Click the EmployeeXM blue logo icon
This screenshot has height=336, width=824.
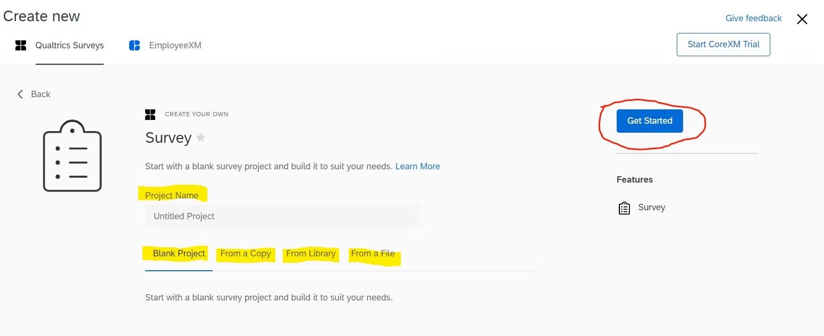click(x=134, y=45)
